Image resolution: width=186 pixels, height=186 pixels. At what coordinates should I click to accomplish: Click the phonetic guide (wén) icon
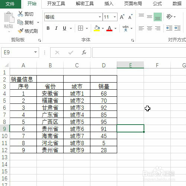(125, 28)
